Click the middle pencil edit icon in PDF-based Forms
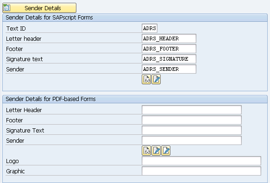 click(156, 151)
